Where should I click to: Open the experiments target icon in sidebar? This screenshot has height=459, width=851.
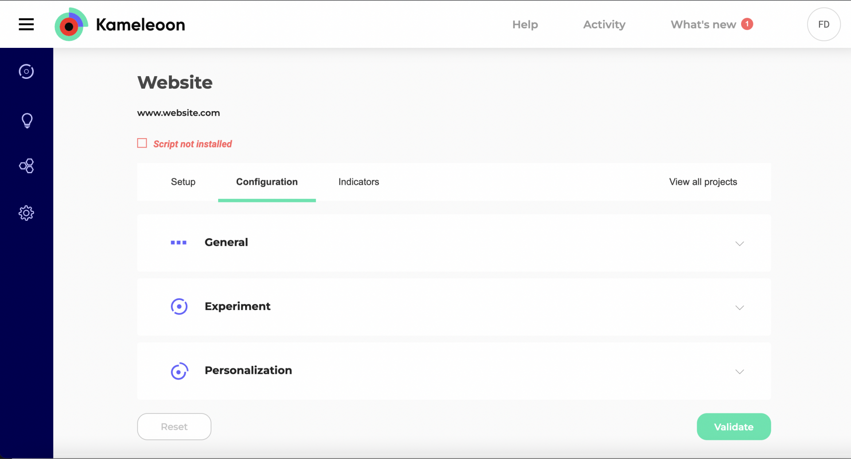pos(26,71)
